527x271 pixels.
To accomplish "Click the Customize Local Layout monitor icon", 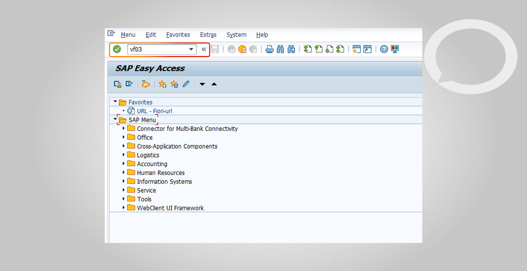I will pyautogui.click(x=395, y=49).
